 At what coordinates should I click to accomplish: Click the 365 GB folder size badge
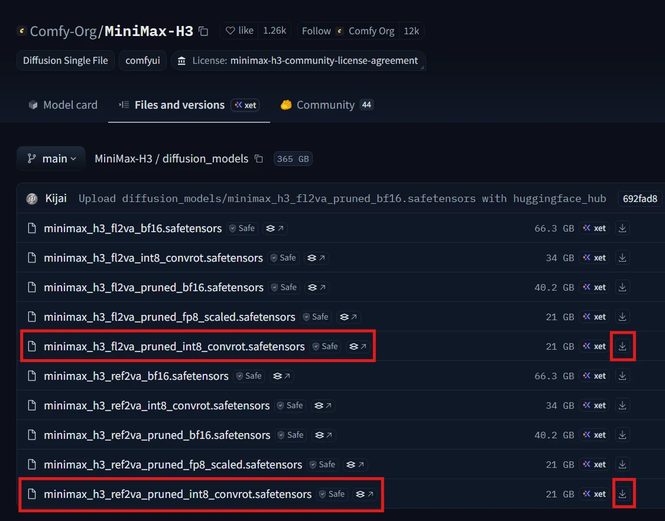[293, 159]
